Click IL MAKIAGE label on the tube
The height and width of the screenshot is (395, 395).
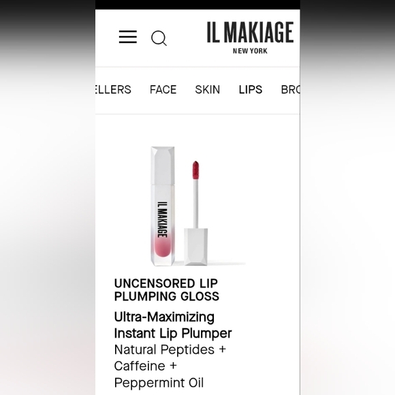click(x=163, y=219)
